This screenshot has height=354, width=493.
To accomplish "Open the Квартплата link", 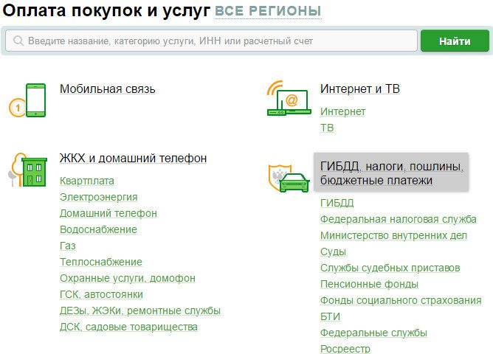I will pyautogui.click(x=87, y=181).
